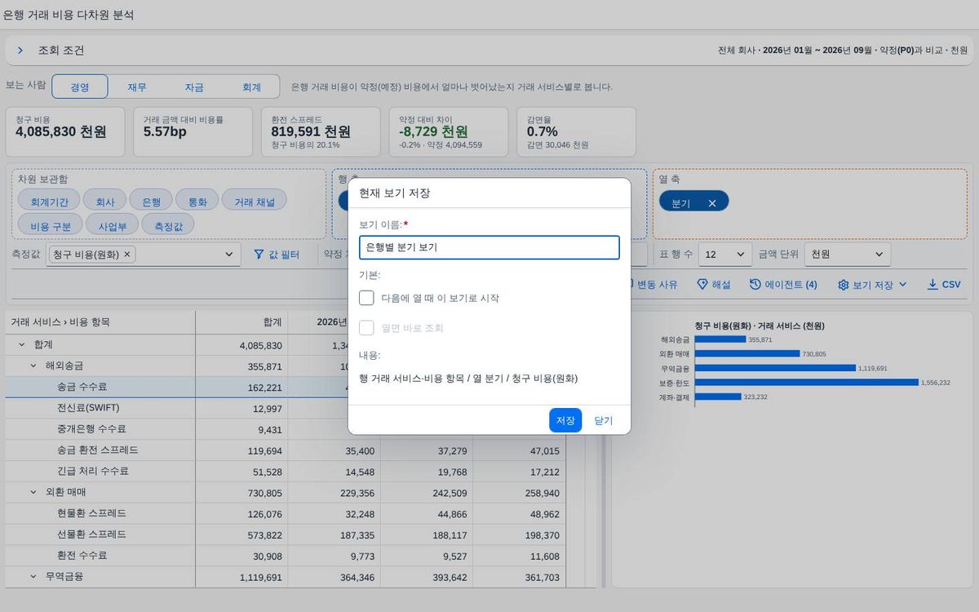Image resolution: width=979 pixels, height=612 pixels.
Task: Open 변동 사유 in the toolbar
Action: (x=650, y=285)
